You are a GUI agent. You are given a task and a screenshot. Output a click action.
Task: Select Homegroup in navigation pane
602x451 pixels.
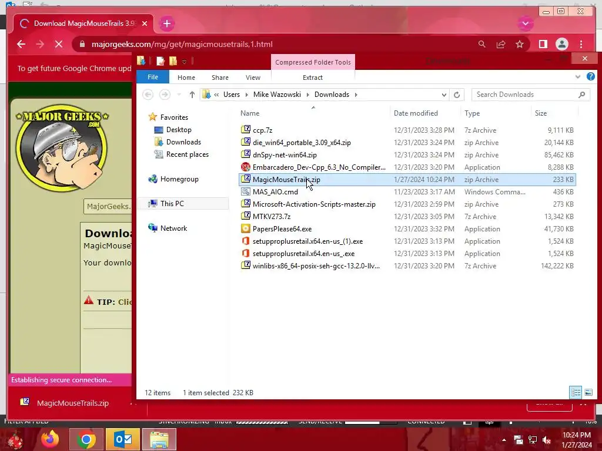pyautogui.click(x=179, y=179)
